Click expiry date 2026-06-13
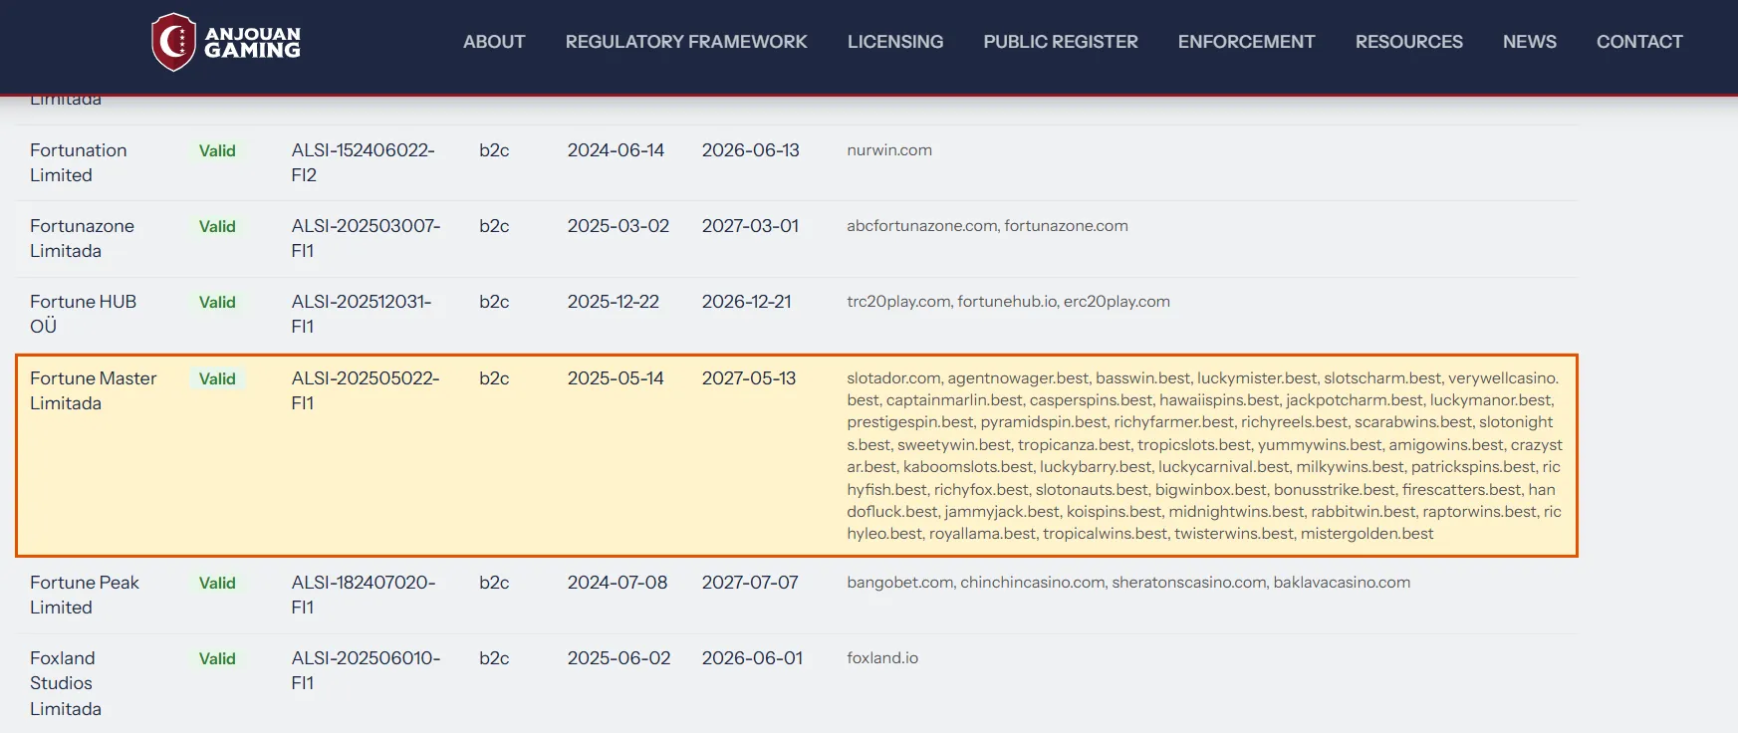 point(751,150)
